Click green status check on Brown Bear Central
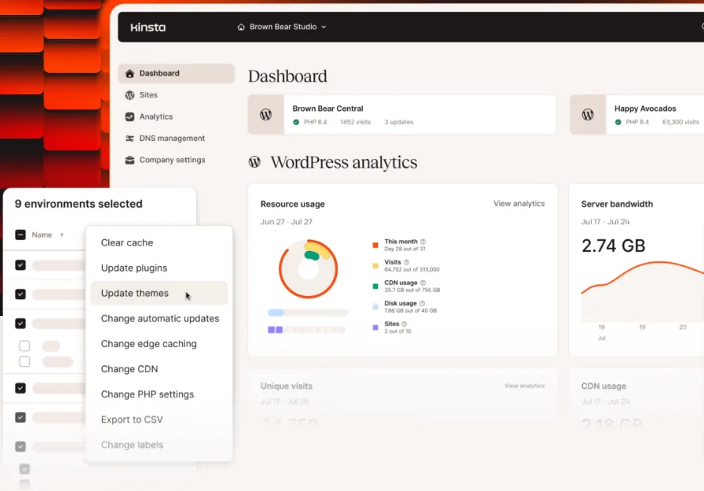The image size is (704, 491). [296, 122]
